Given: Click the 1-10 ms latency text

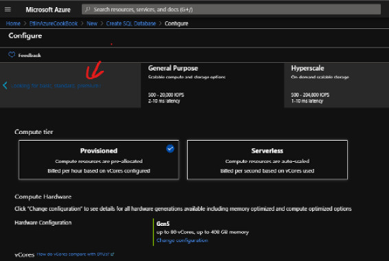Looking at the screenshot, I should [307, 101].
